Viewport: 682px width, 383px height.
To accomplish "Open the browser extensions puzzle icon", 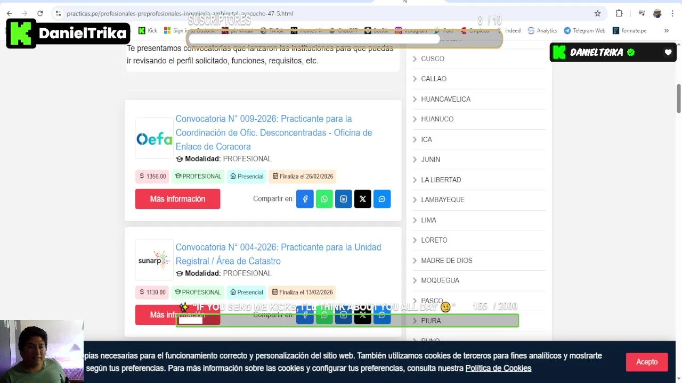I will [619, 13].
